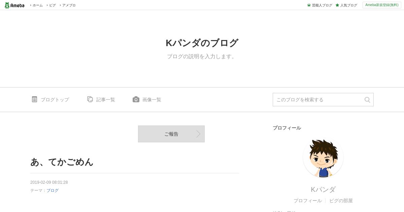404x212 pixels.
Task: Click the crown icon for 芸能人ブログ
Action: (309, 5)
